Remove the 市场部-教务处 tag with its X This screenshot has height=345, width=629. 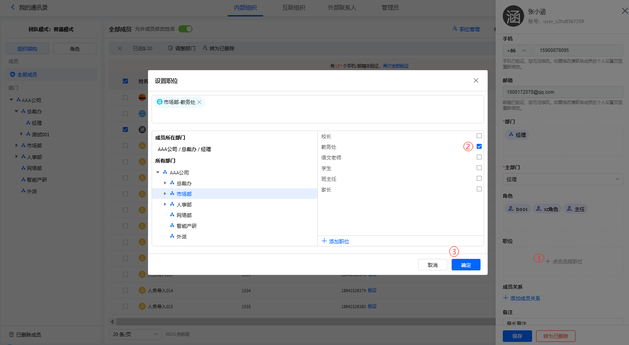pyautogui.click(x=200, y=102)
